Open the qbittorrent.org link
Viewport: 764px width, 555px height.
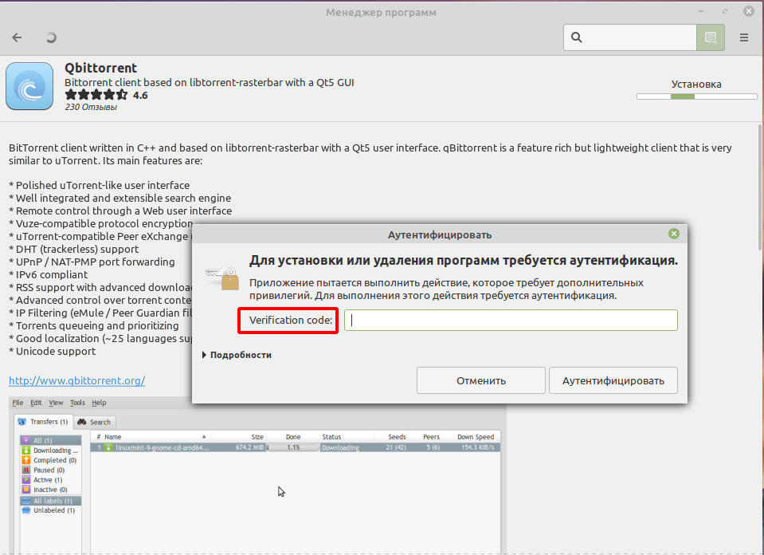[x=77, y=380]
